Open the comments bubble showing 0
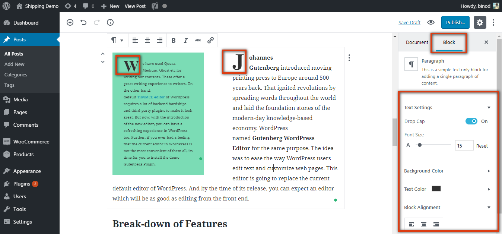Image resolution: width=502 pixels, height=234 pixels. [88, 6]
